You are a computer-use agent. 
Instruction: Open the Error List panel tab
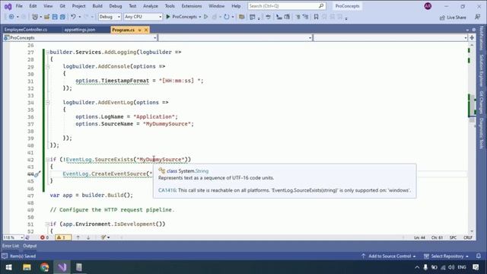11,246
